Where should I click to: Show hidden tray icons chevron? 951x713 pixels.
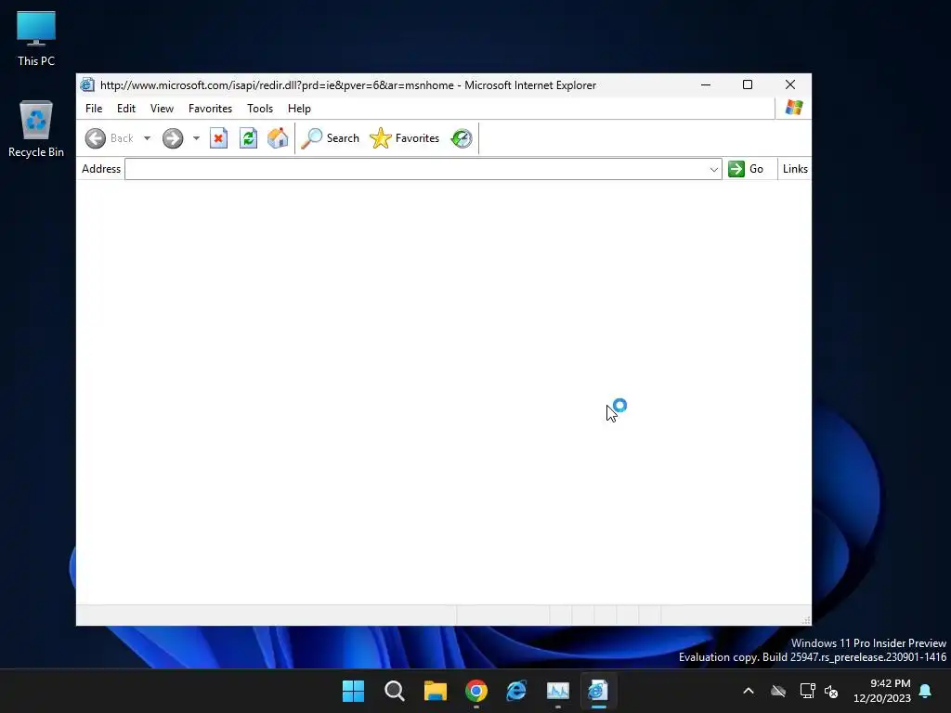pyautogui.click(x=749, y=691)
